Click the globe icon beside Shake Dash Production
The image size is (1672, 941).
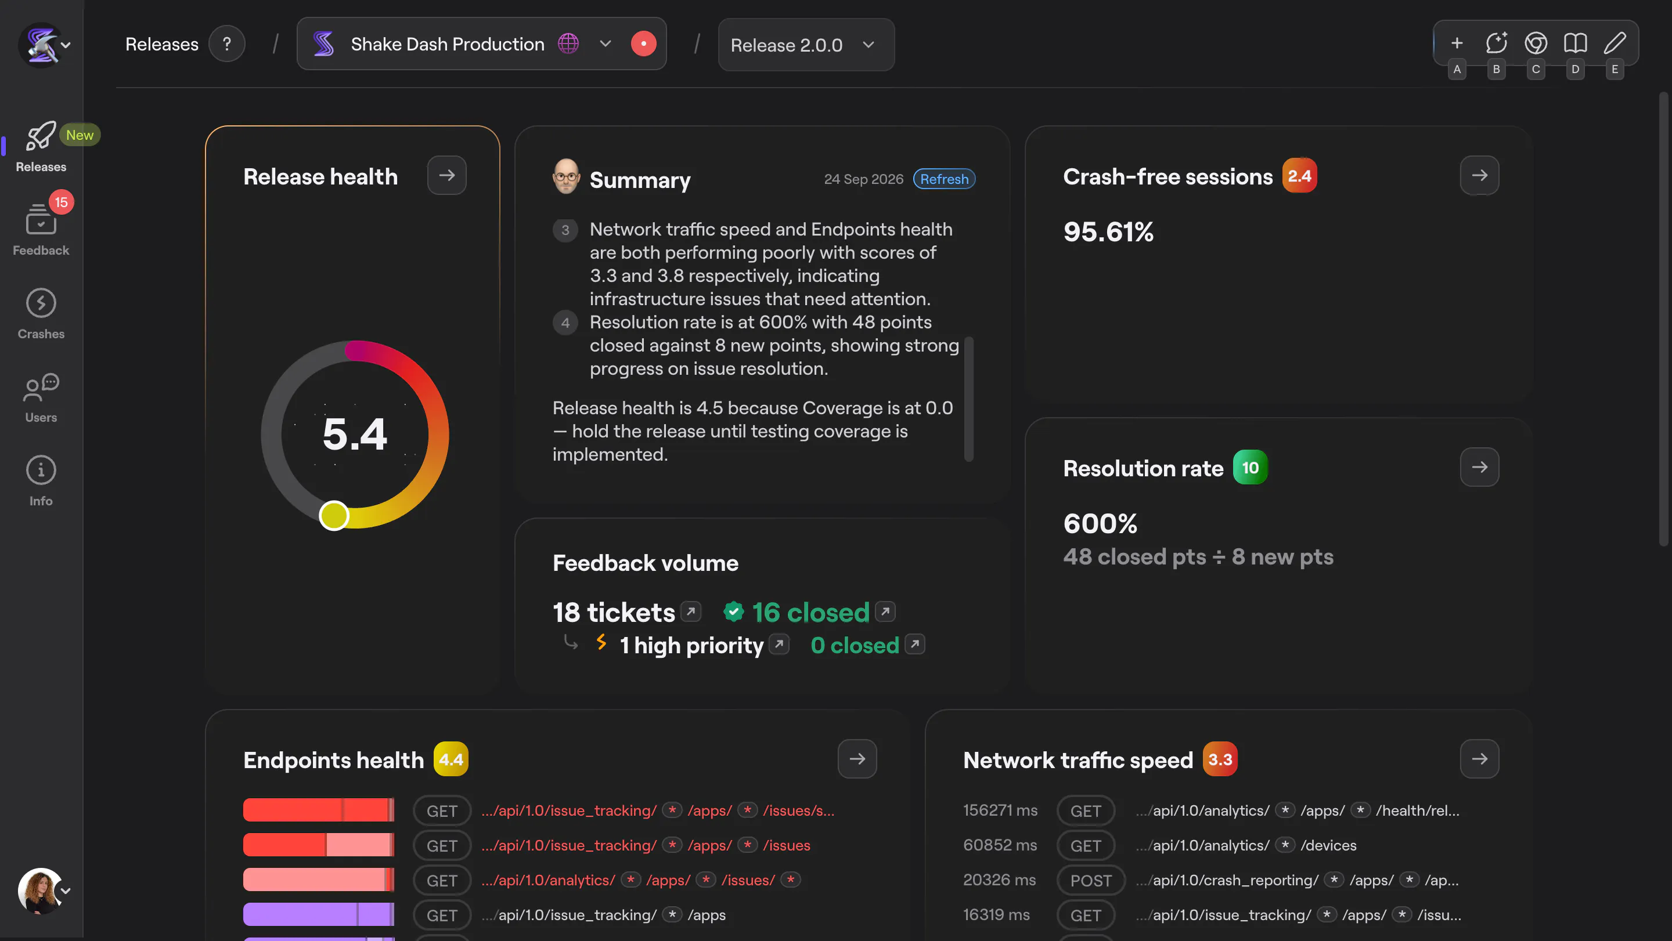(x=568, y=44)
